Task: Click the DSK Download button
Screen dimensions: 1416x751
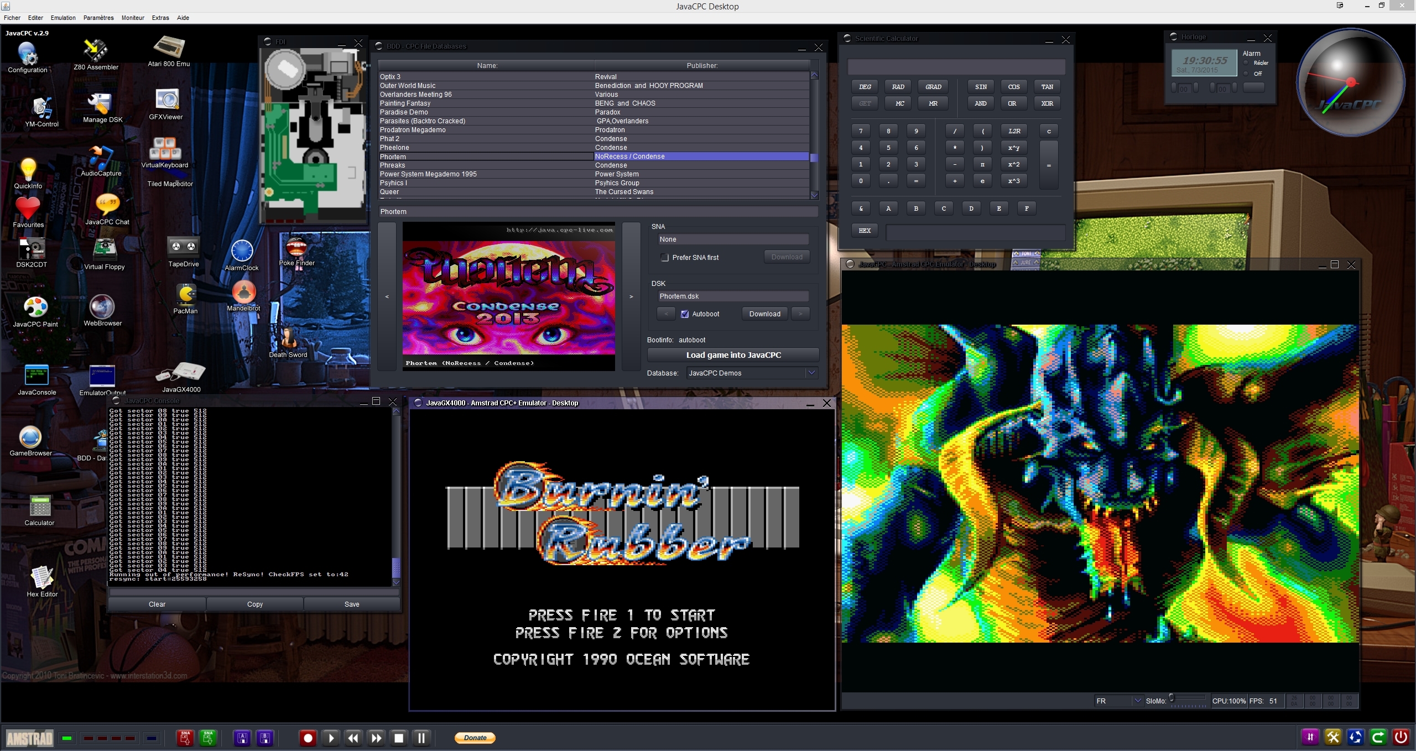Action: click(764, 314)
